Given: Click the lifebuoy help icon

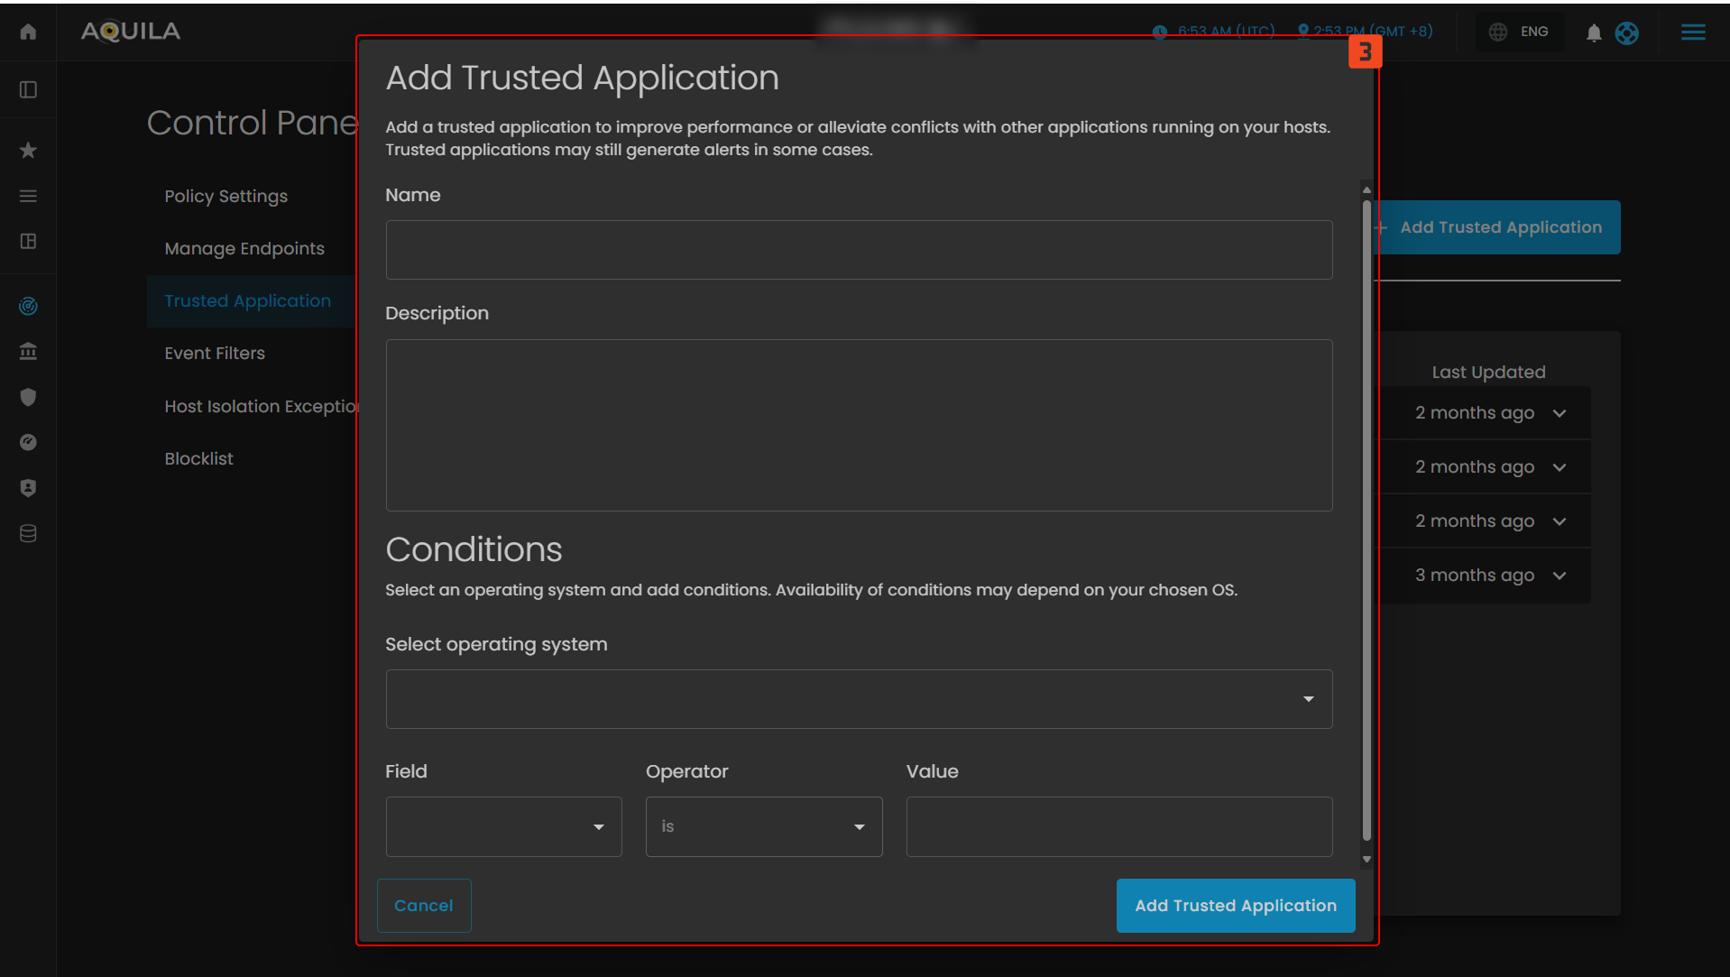Looking at the screenshot, I should tap(1626, 33).
